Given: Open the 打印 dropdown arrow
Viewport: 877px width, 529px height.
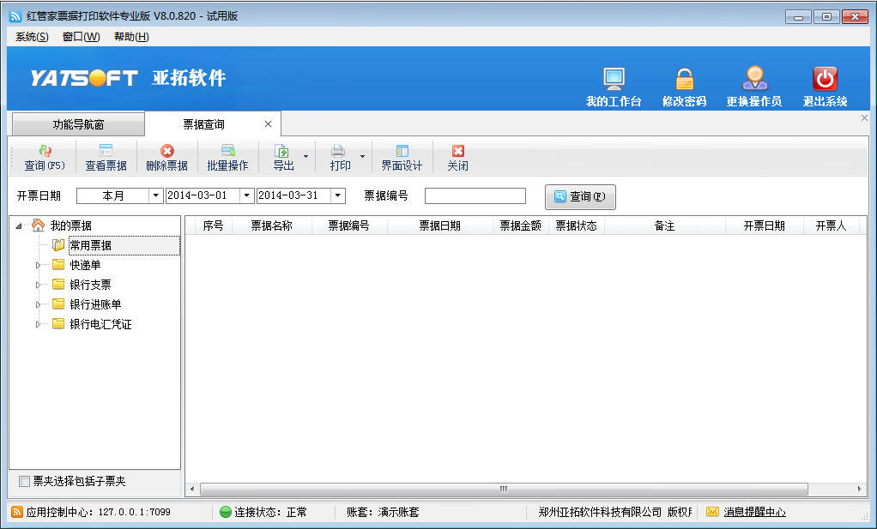Looking at the screenshot, I should tap(362, 156).
